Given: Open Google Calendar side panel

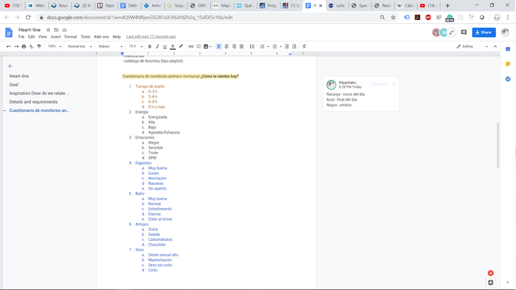Looking at the screenshot, I should click(508, 49).
